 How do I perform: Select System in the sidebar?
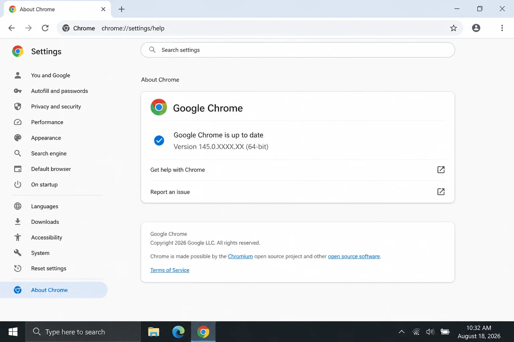[40, 253]
